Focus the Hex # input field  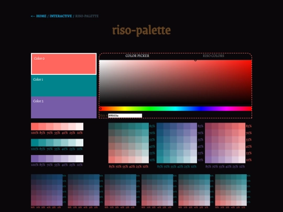(x=125, y=116)
